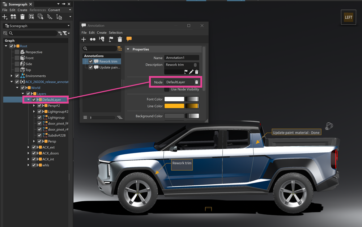Toggle the ACX_doors node checkbox
The image size is (362, 227).
(x=34, y=153)
